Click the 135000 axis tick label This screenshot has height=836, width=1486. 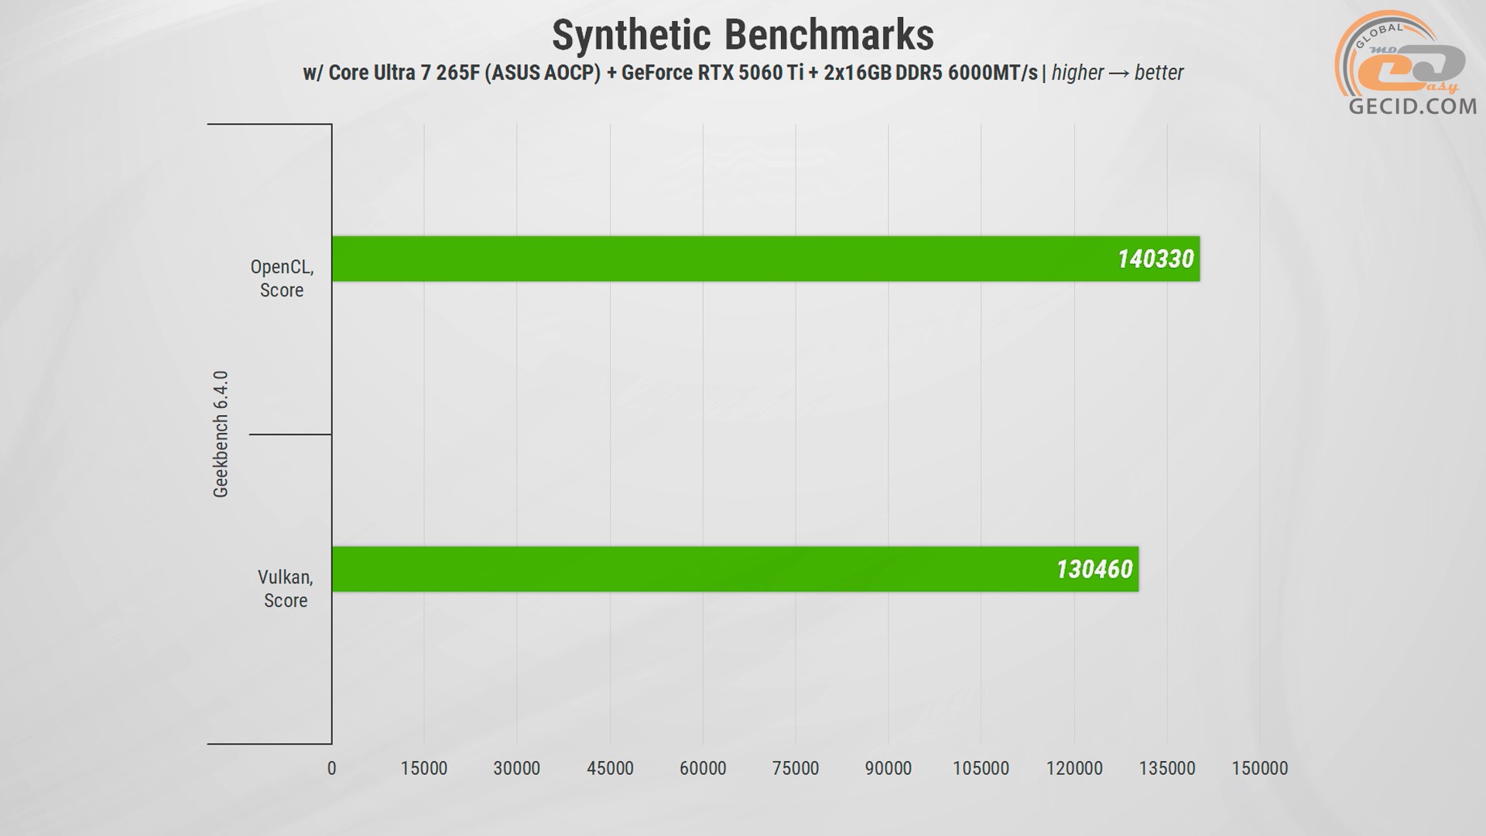(1167, 769)
